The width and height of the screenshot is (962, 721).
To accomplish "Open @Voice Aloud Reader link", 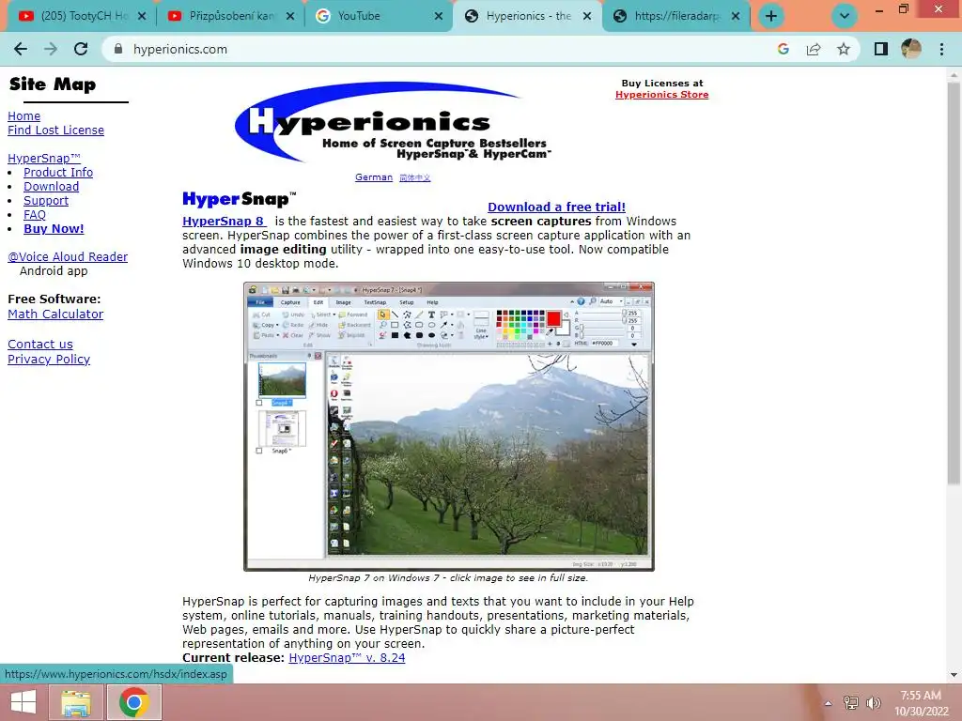I will (x=68, y=257).
